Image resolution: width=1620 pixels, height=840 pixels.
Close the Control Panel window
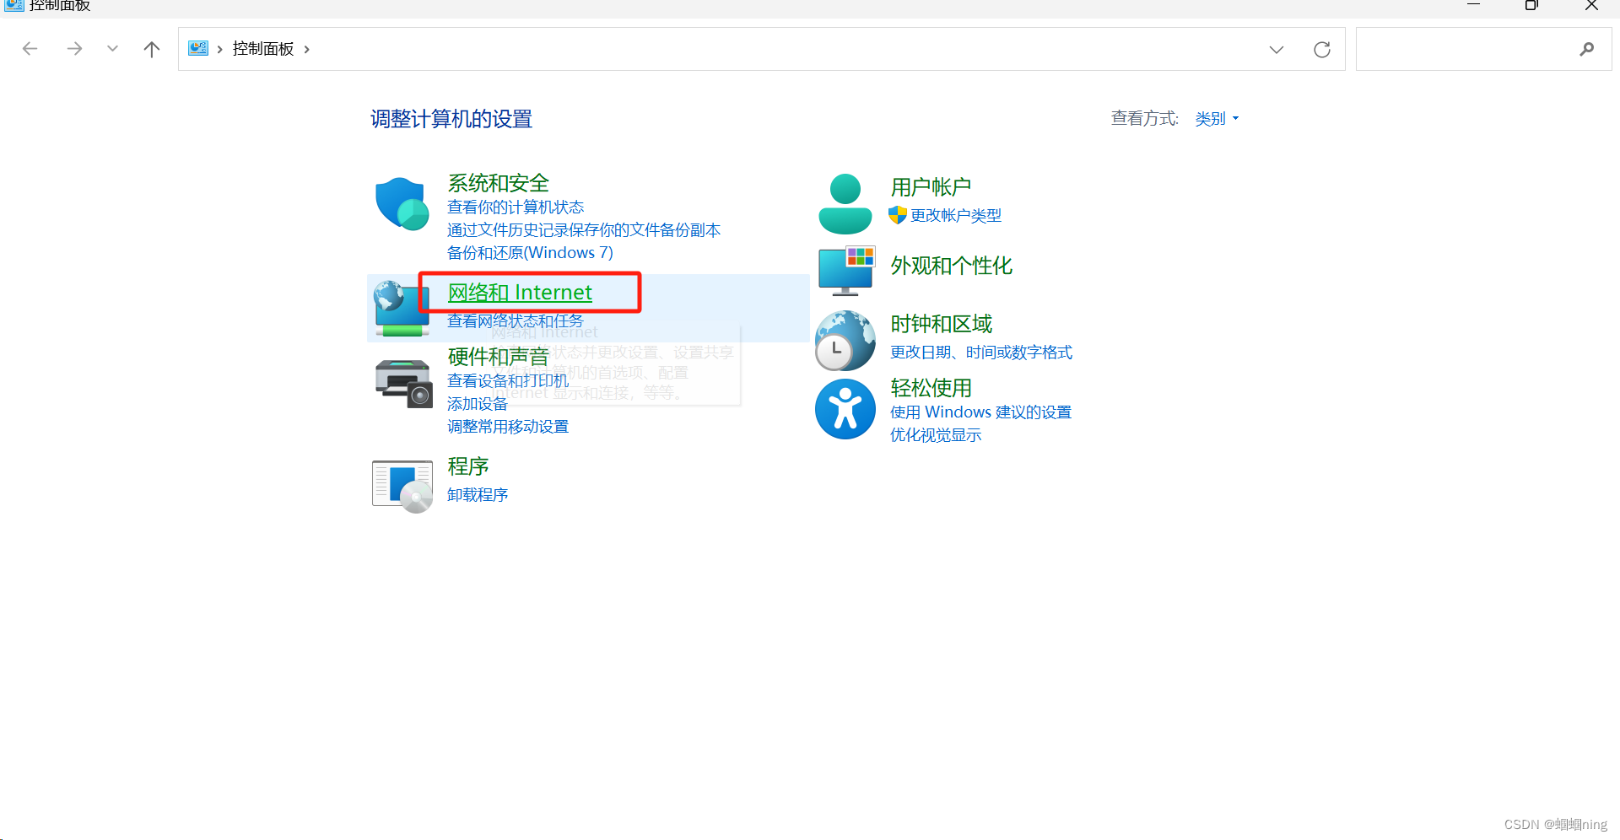(1591, 5)
